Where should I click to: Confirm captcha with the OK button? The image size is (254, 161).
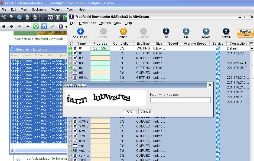pyautogui.click(x=129, y=111)
